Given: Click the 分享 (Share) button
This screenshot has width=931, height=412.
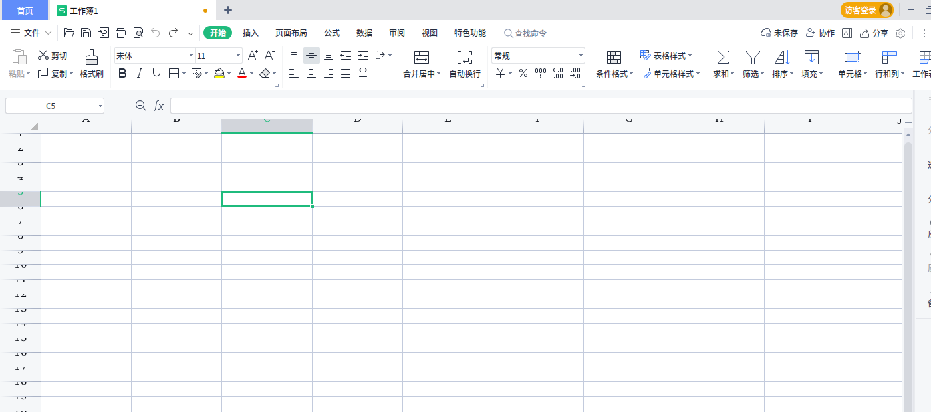Looking at the screenshot, I should [x=874, y=33].
